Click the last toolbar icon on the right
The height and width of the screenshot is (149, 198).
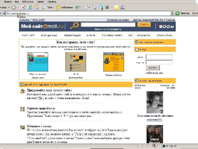click(x=123, y=7)
